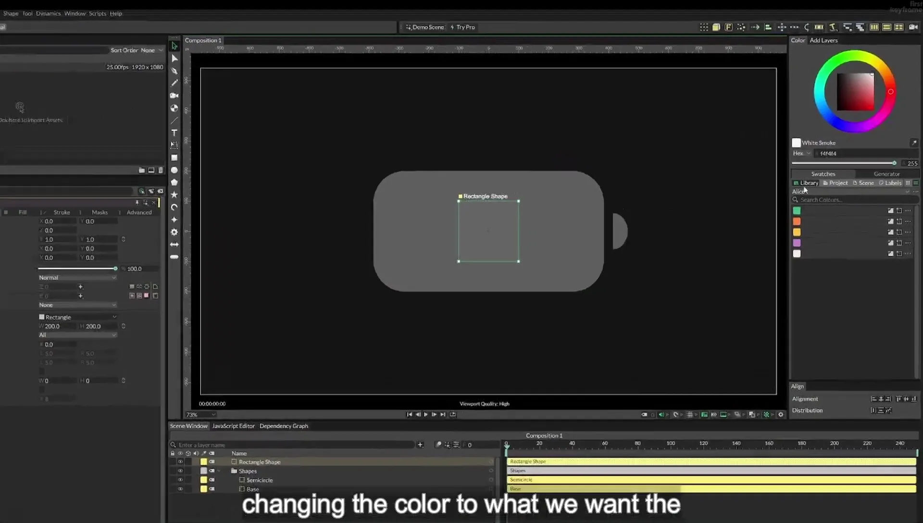The height and width of the screenshot is (523, 923).
Task: Select the Rectangle shape tool
Action: point(175,158)
